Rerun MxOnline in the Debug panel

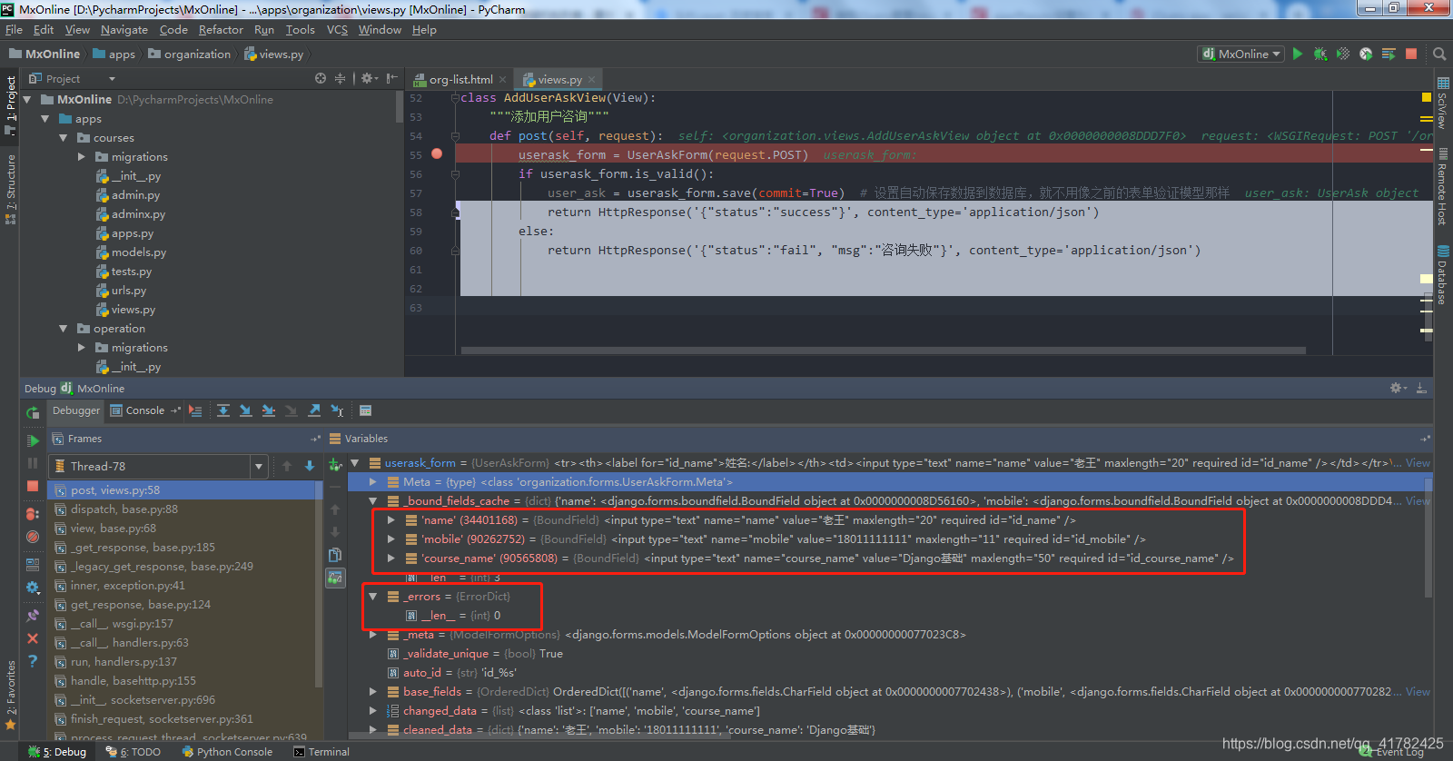coord(33,413)
